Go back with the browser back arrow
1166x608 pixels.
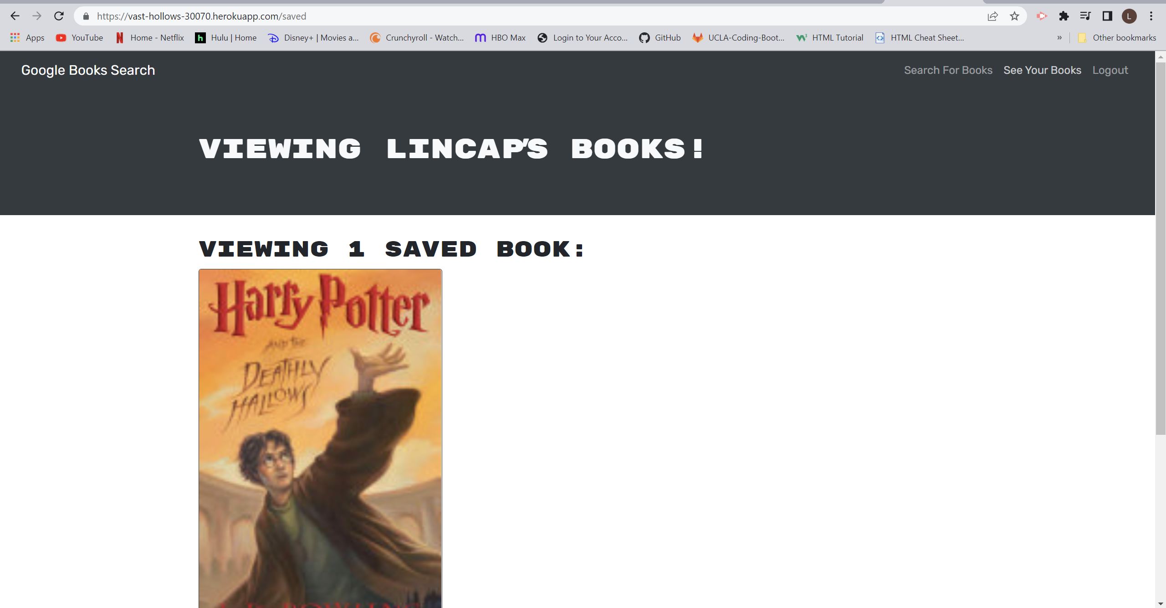(x=15, y=16)
